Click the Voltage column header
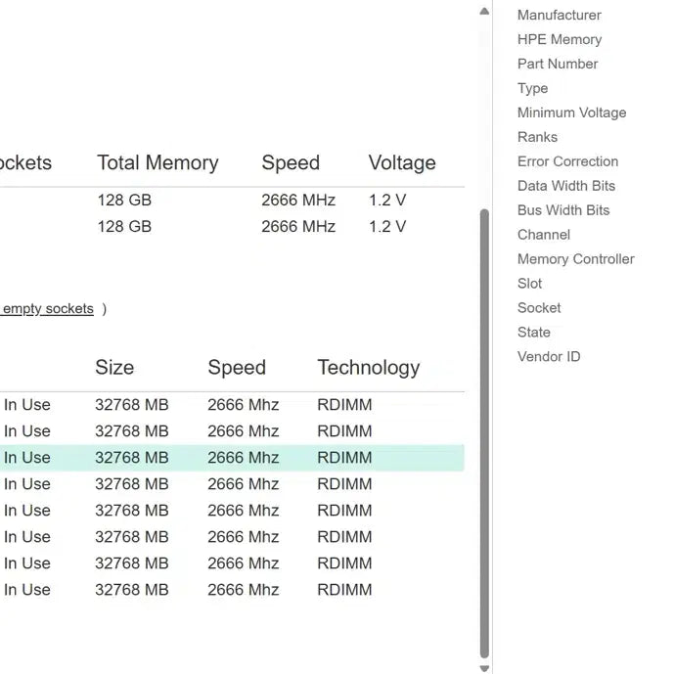The image size is (674, 674). [x=402, y=163]
